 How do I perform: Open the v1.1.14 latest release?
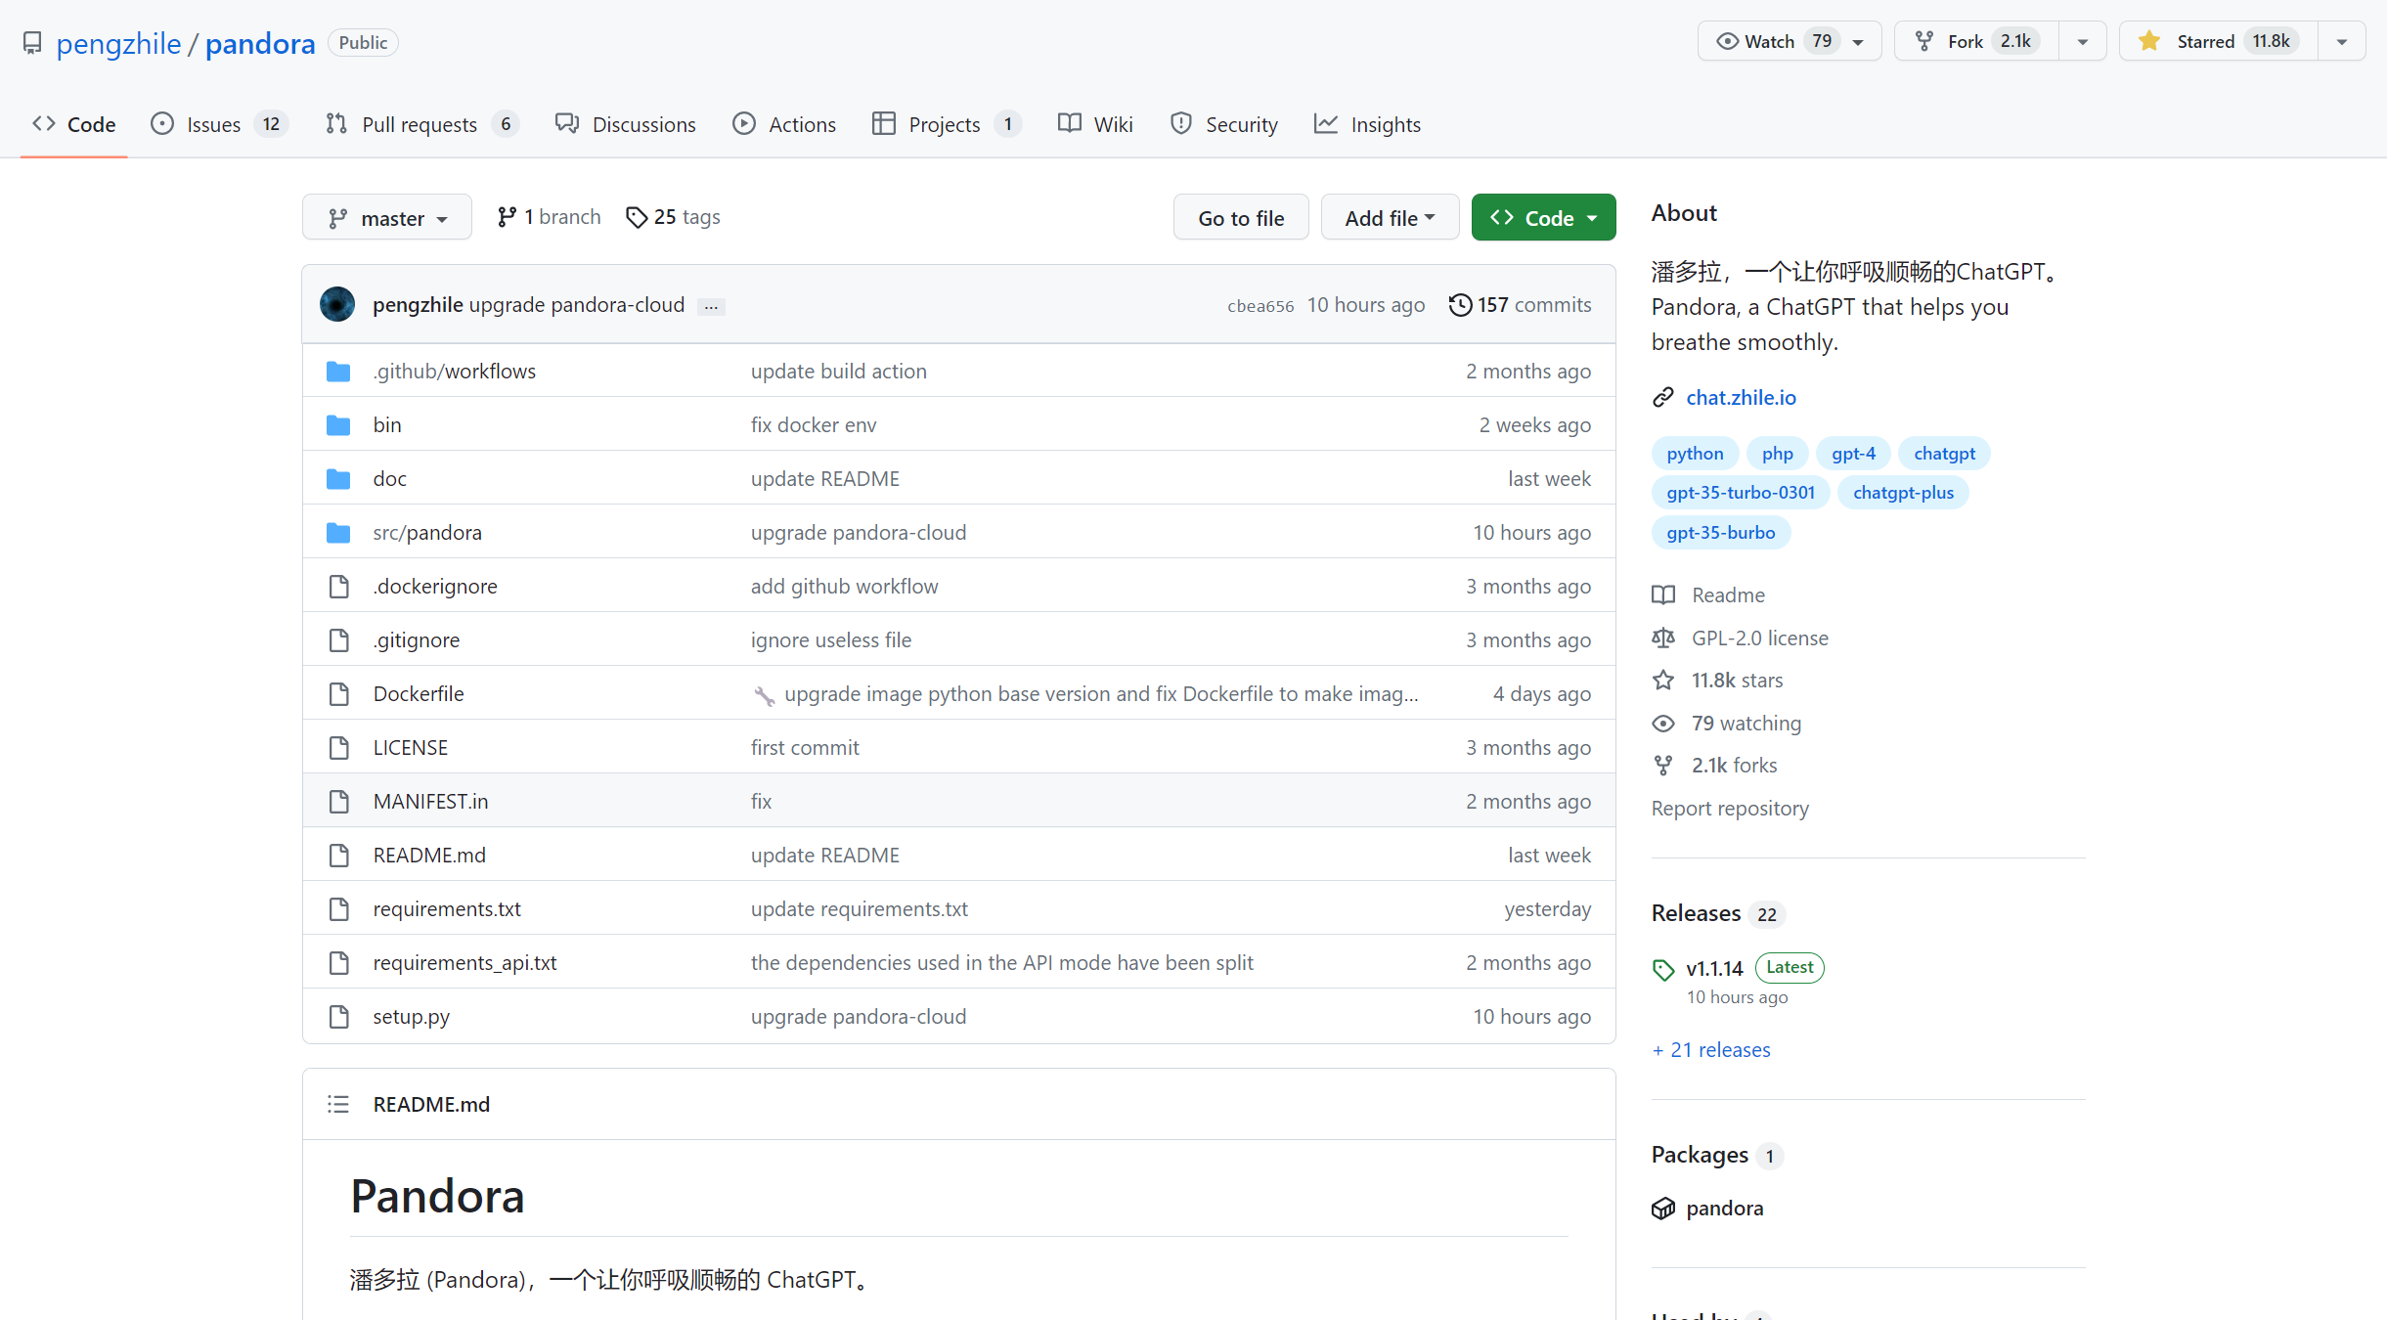tap(1714, 969)
